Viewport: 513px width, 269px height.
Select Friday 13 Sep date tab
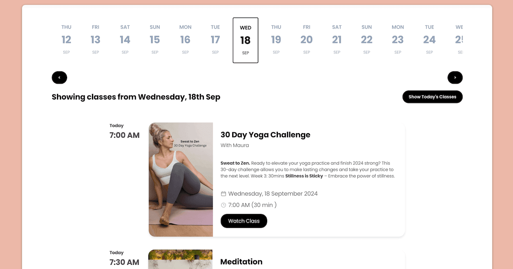click(95, 40)
